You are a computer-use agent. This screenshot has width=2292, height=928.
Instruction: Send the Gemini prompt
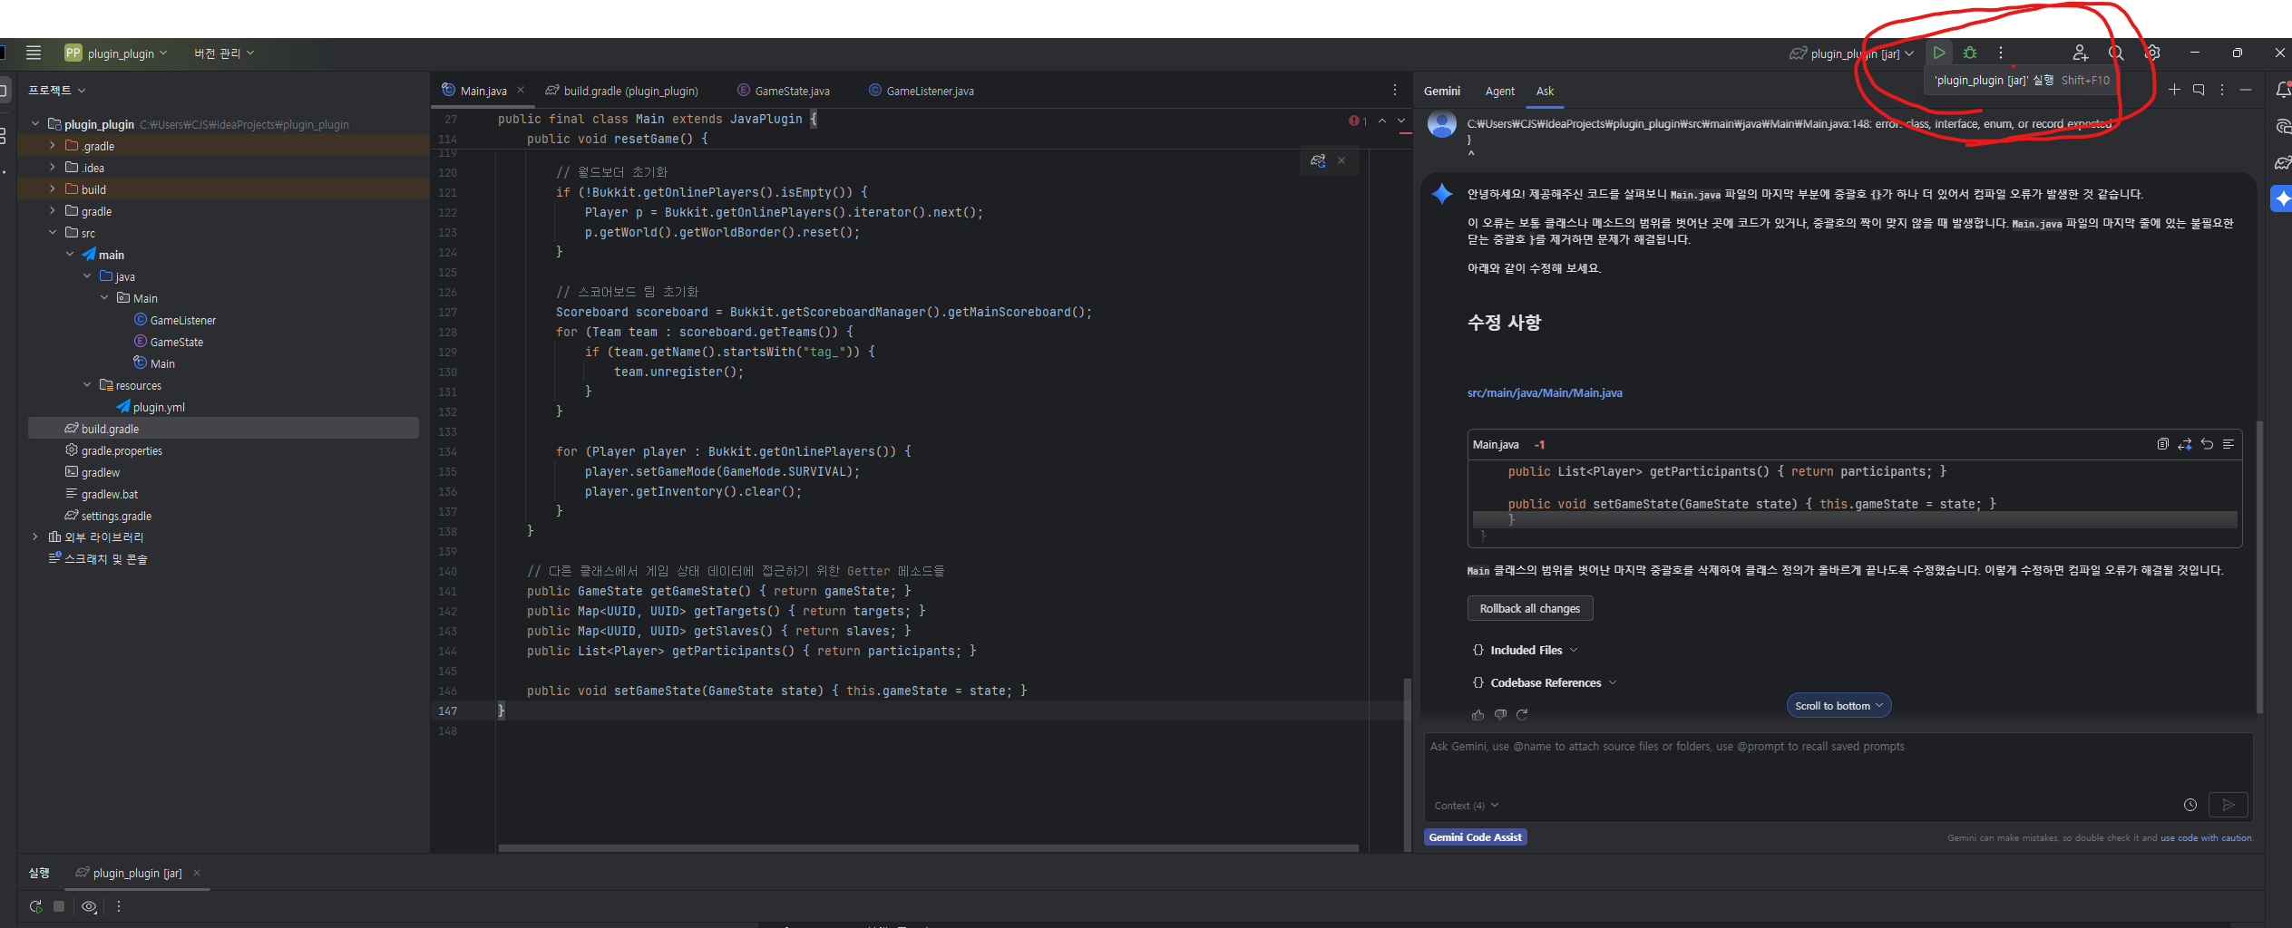tap(2228, 805)
